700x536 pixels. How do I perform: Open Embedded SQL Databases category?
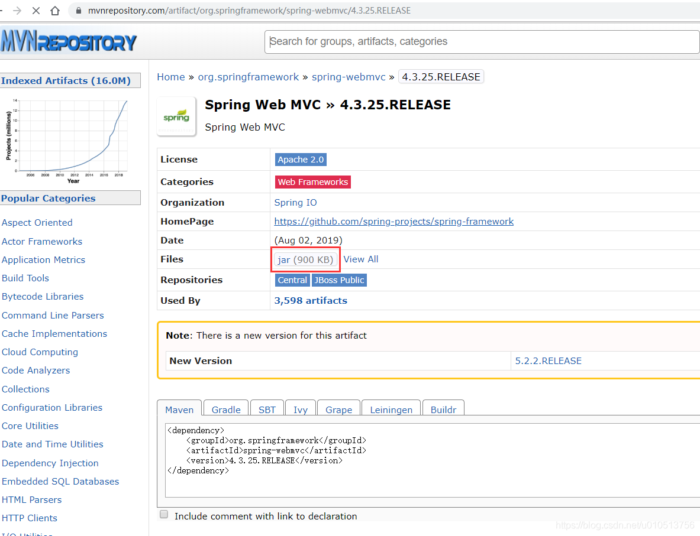pyautogui.click(x=60, y=481)
